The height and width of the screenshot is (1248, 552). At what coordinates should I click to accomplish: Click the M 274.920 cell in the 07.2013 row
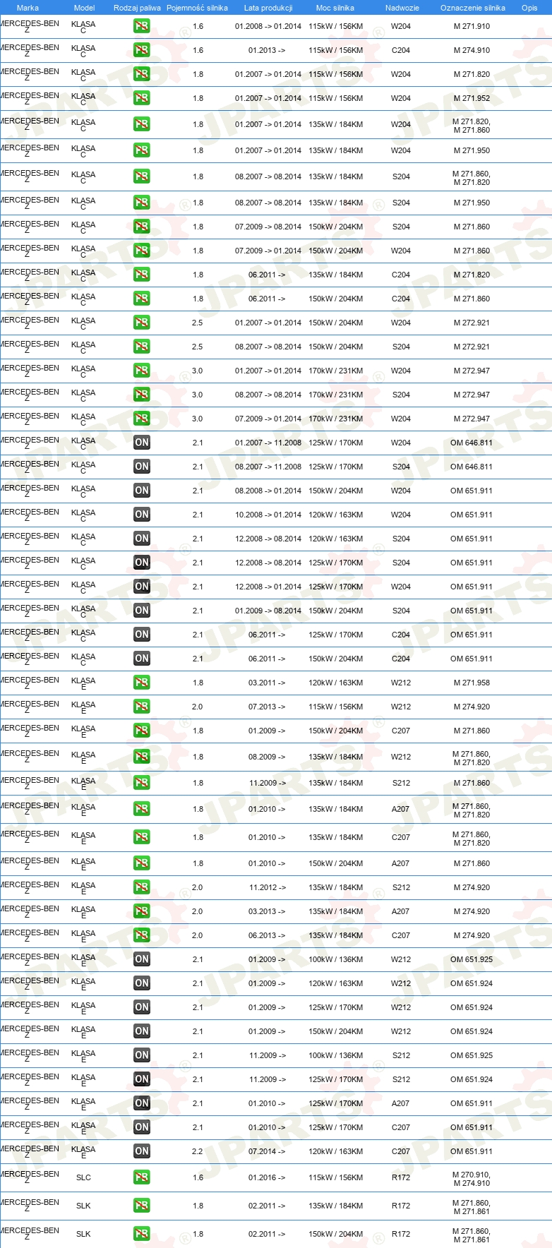click(472, 707)
